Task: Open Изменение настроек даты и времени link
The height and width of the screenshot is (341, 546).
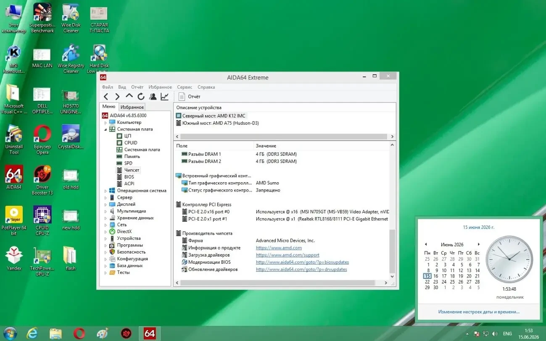Action: click(x=479, y=312)
